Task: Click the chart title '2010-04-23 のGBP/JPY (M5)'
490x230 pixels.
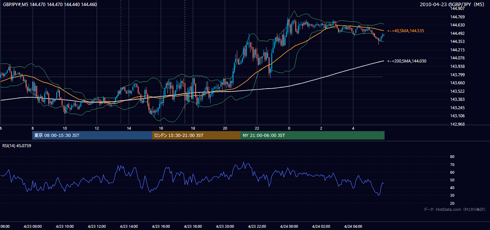Action: coord(453,5)
